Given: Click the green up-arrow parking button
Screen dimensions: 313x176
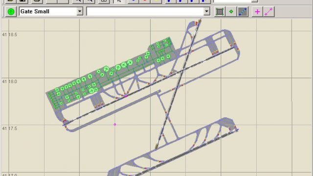Looking at the screenshot, I should [11, 12].
